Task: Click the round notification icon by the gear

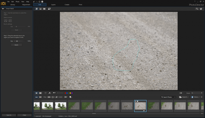Action: 42,2
